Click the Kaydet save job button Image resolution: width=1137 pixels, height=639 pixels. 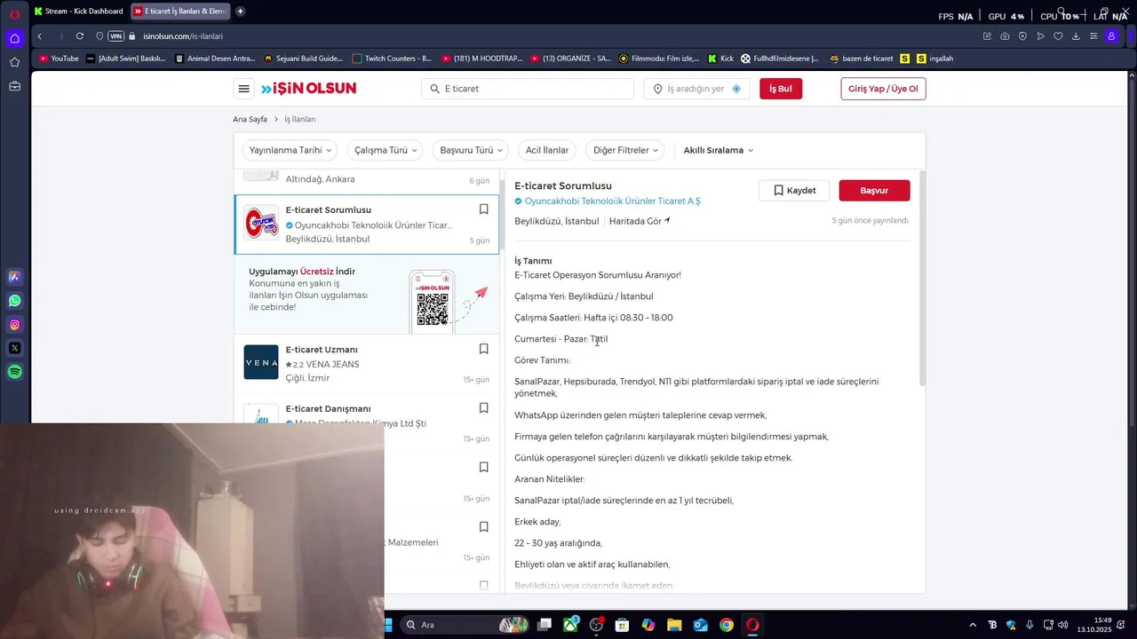click(794, 191)
